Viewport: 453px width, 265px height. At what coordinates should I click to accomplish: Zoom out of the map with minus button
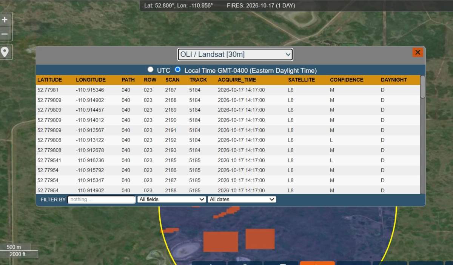pos(5,34)
